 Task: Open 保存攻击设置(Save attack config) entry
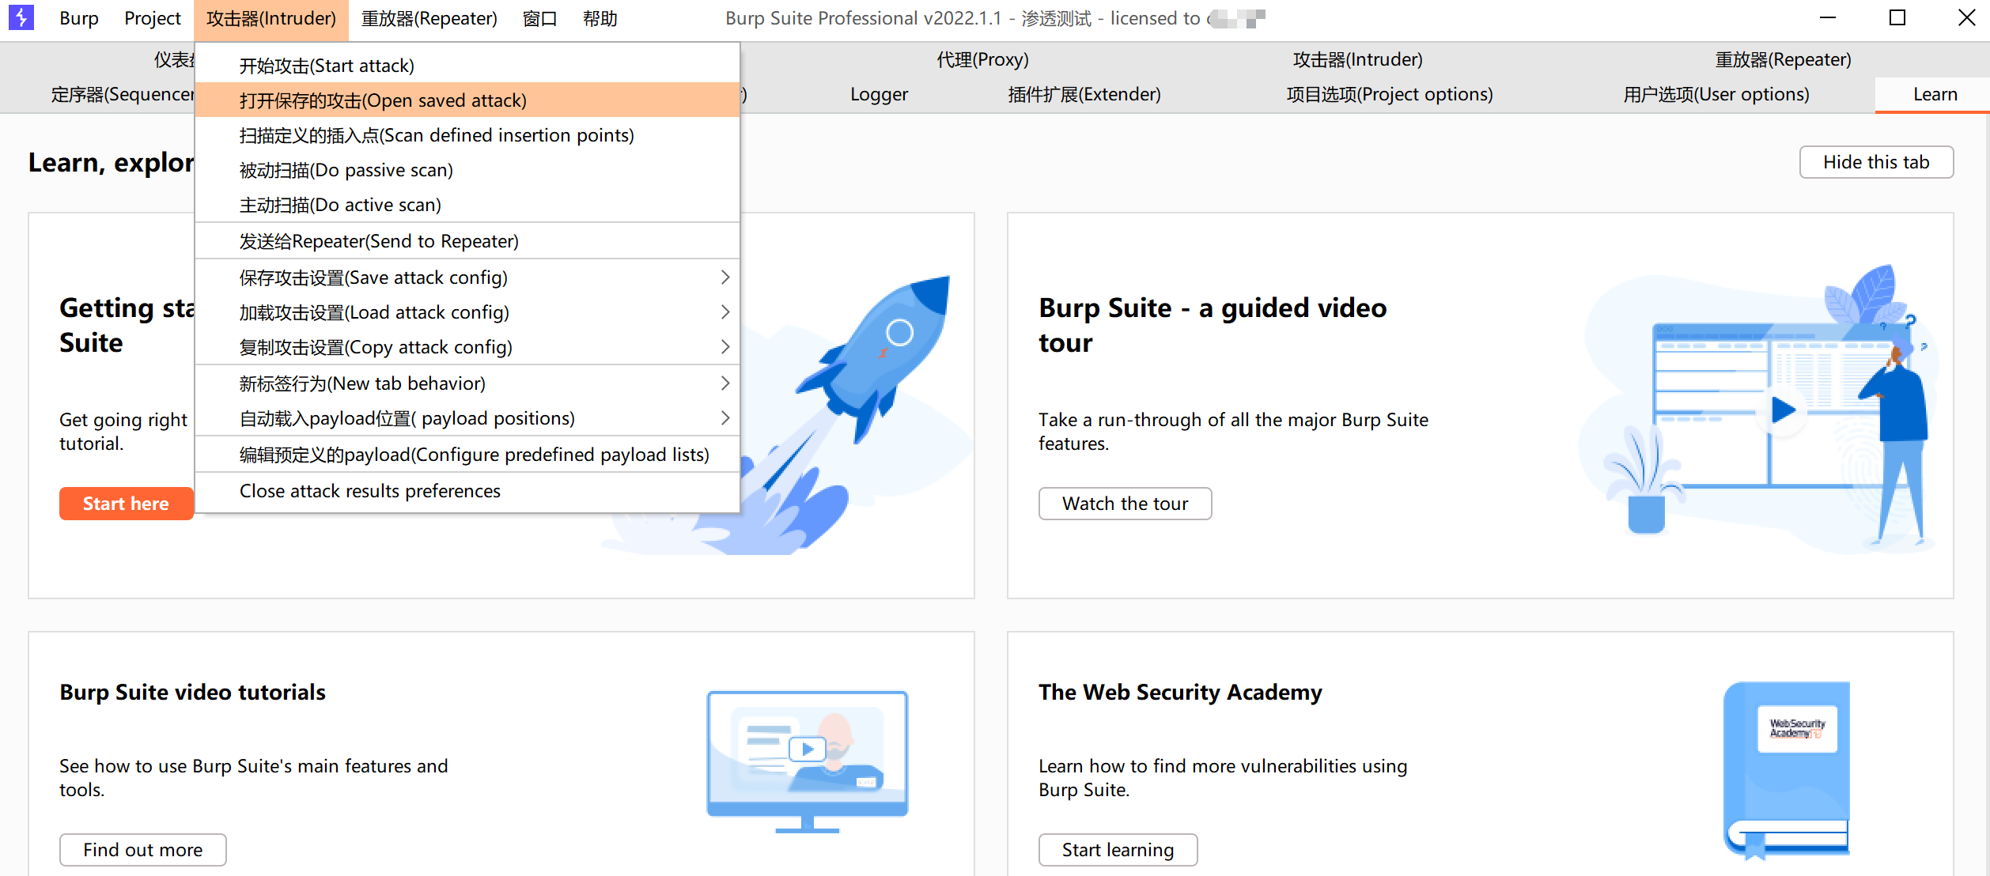467,278
